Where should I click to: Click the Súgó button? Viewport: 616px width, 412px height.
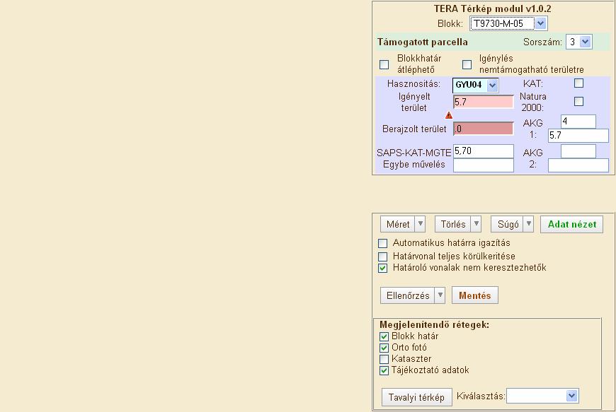pyautogui.click(x=508, y=224)
